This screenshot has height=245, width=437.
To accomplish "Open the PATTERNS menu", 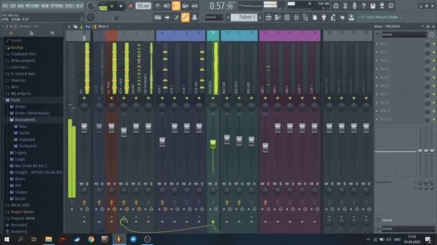I will tap(33, 5).
